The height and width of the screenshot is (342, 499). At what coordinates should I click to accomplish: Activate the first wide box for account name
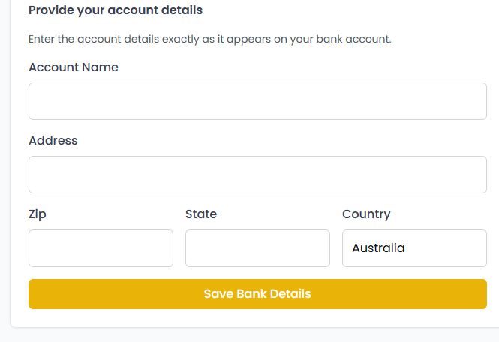257,101
